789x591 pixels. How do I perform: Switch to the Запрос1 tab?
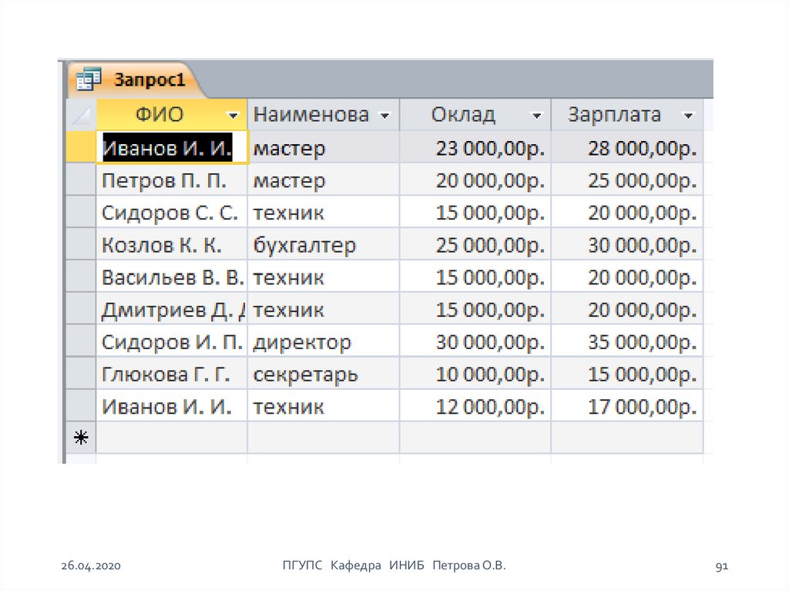coord(145,79)
